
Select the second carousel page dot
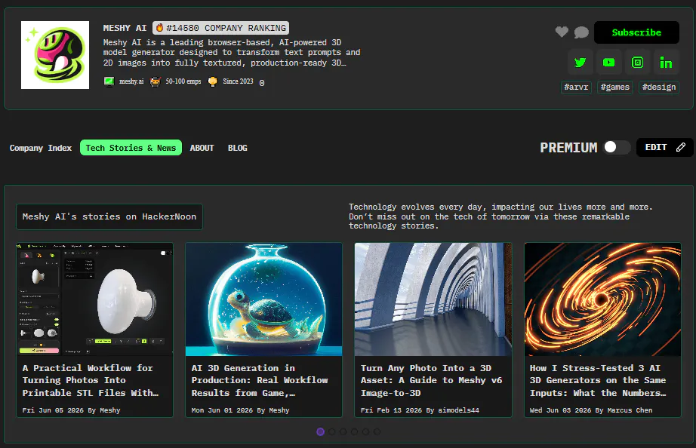click(332, 431)
